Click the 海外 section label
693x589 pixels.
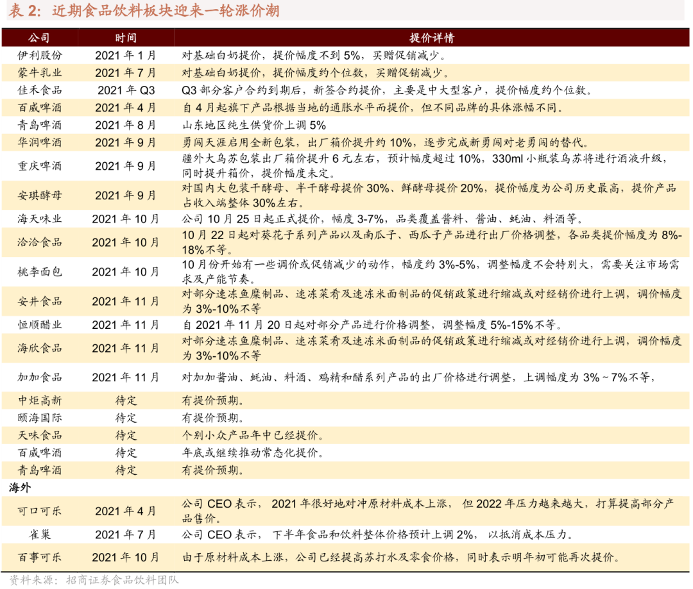click(x=20, y=488)
